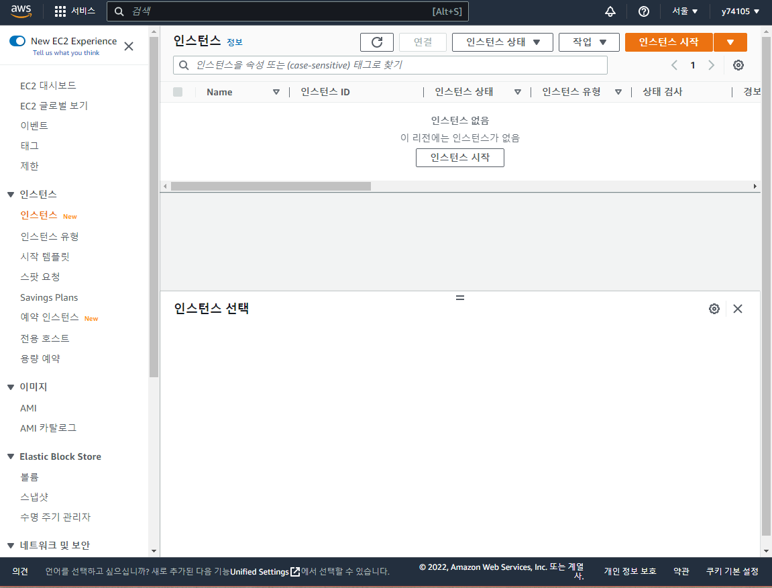Dismiss the New EC2 Experience banner
Image resolution: width=772 pixels, height=588 pixels.
click(129, 46)
